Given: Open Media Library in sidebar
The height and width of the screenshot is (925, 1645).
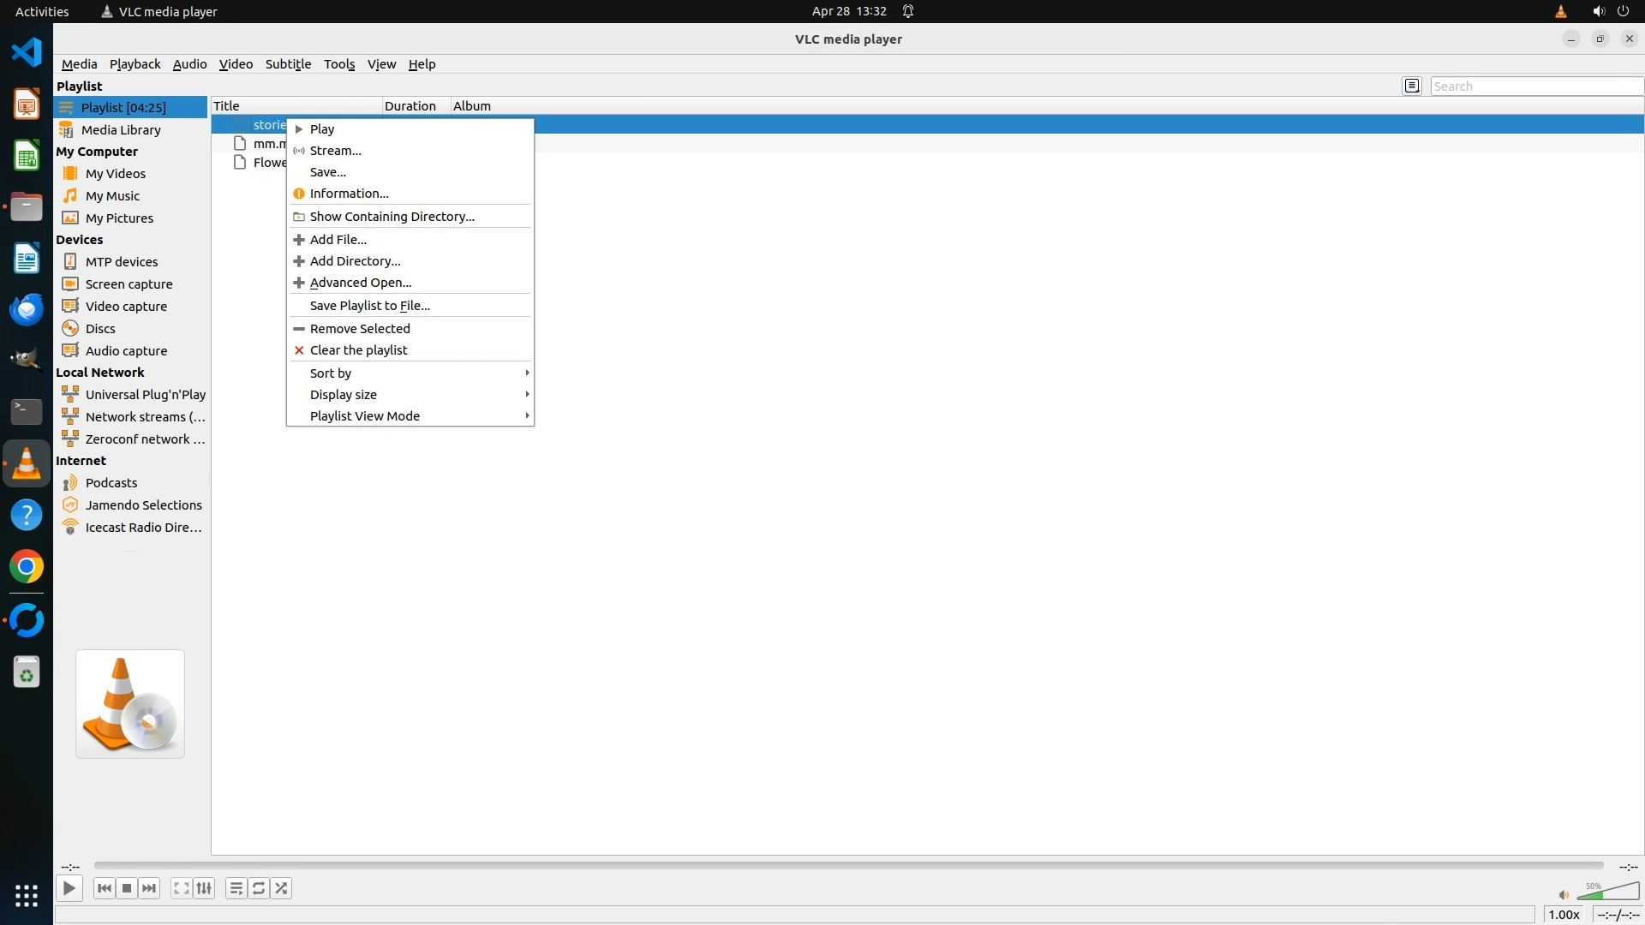Looking at the screenshot, I should coord(121,129).
